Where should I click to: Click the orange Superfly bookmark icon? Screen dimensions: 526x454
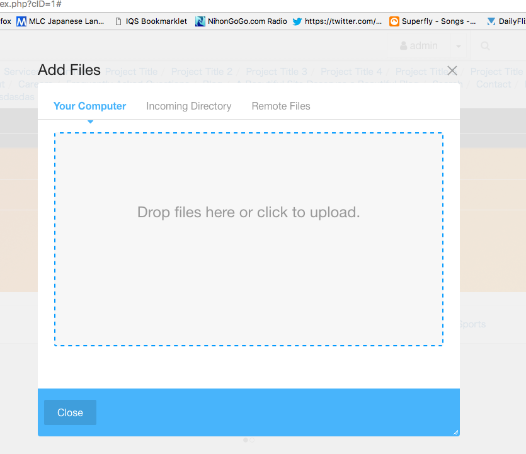point(394,21)
